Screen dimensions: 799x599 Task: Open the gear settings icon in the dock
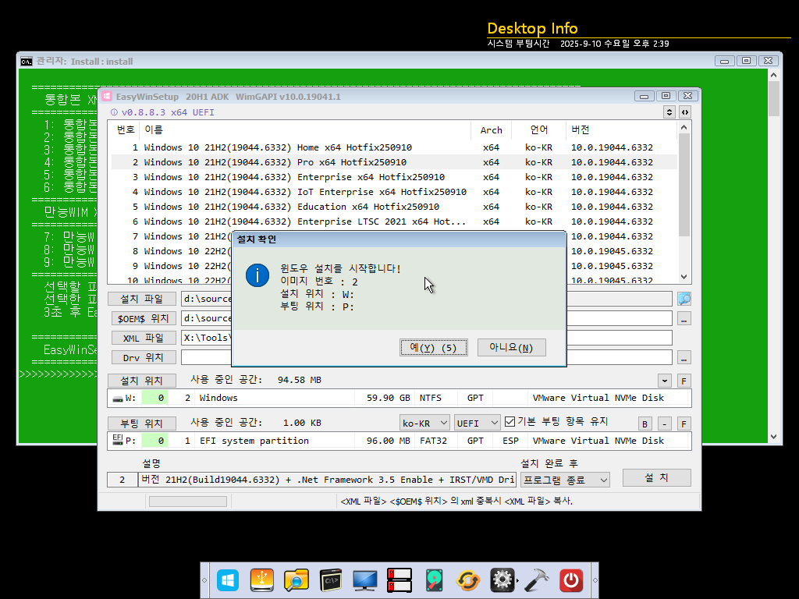coord(502,580)
